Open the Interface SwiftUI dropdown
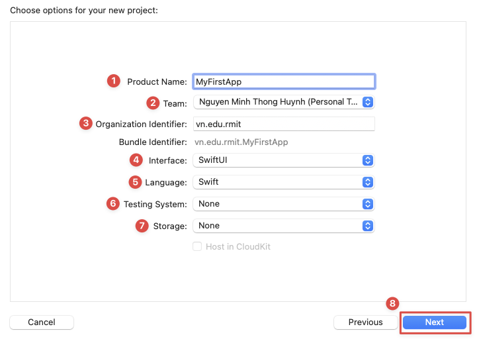The height and width of the screenshot is (341, 477). 284,160
